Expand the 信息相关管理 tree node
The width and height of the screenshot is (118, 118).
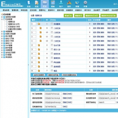tap(2, 17)
